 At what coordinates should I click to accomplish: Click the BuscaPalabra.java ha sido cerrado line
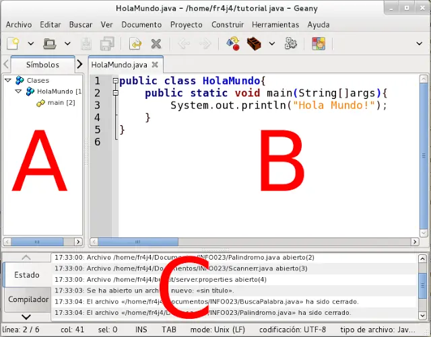[x=234, y=302]
